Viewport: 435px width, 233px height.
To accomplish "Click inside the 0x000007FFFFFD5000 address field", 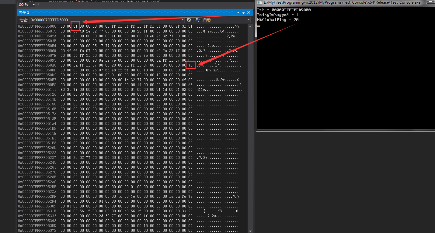I will [91, 20].
